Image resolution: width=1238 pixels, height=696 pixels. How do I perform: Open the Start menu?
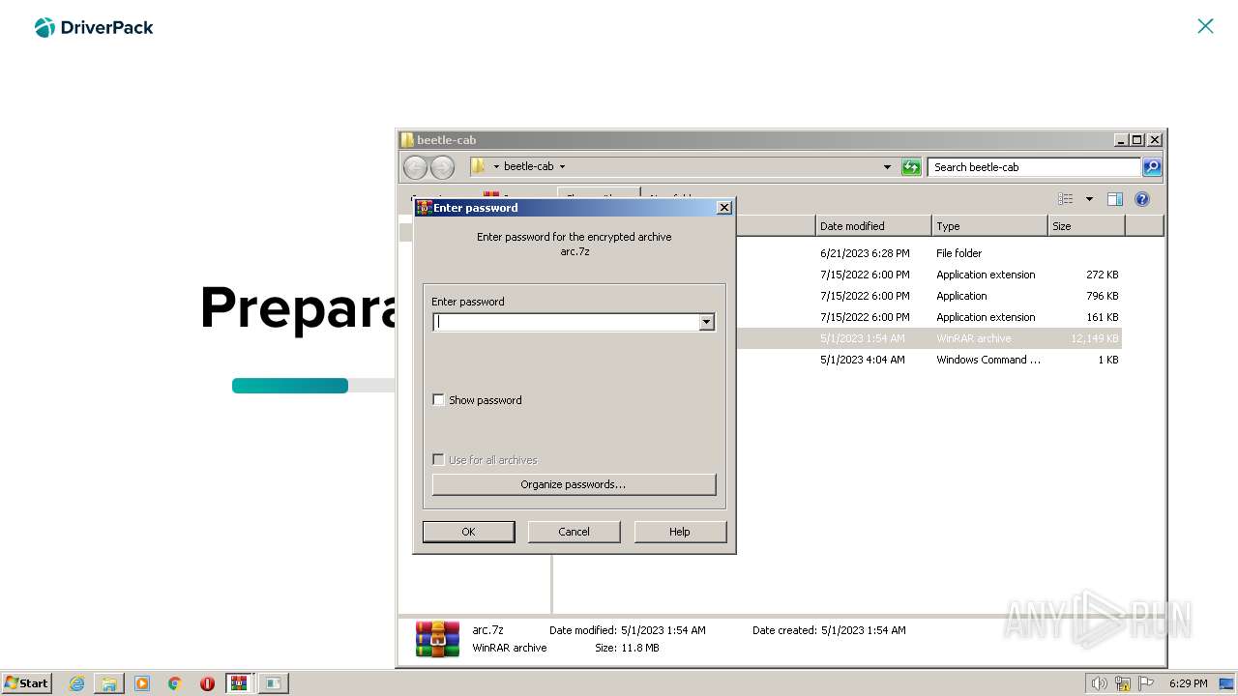tap(26, 683)
